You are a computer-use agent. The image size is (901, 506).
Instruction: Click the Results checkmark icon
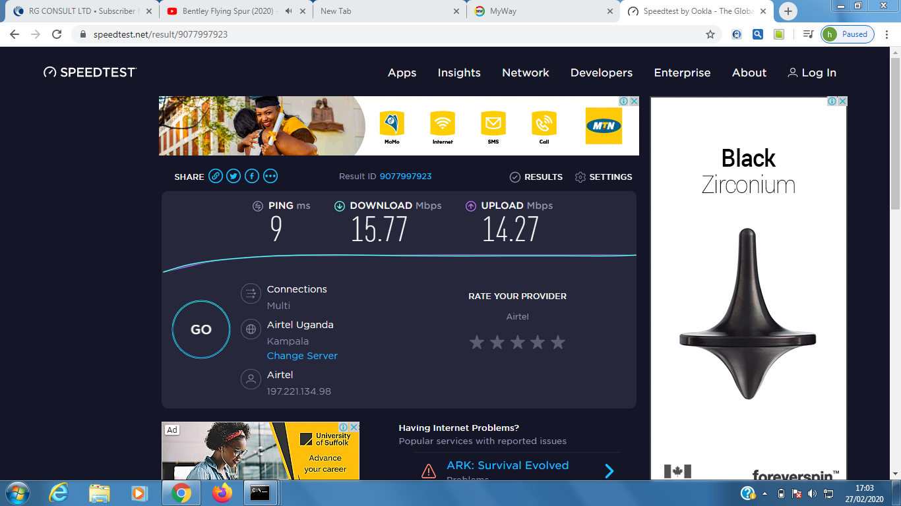click(x=515, y=177)
